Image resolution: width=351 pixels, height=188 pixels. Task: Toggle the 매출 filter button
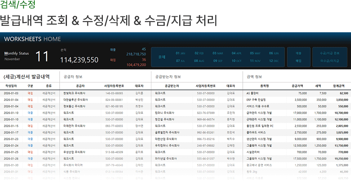(298, 53)
